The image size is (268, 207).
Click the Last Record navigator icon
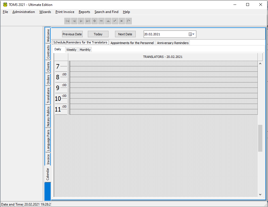pyautogui.click(x=88, y=21)
